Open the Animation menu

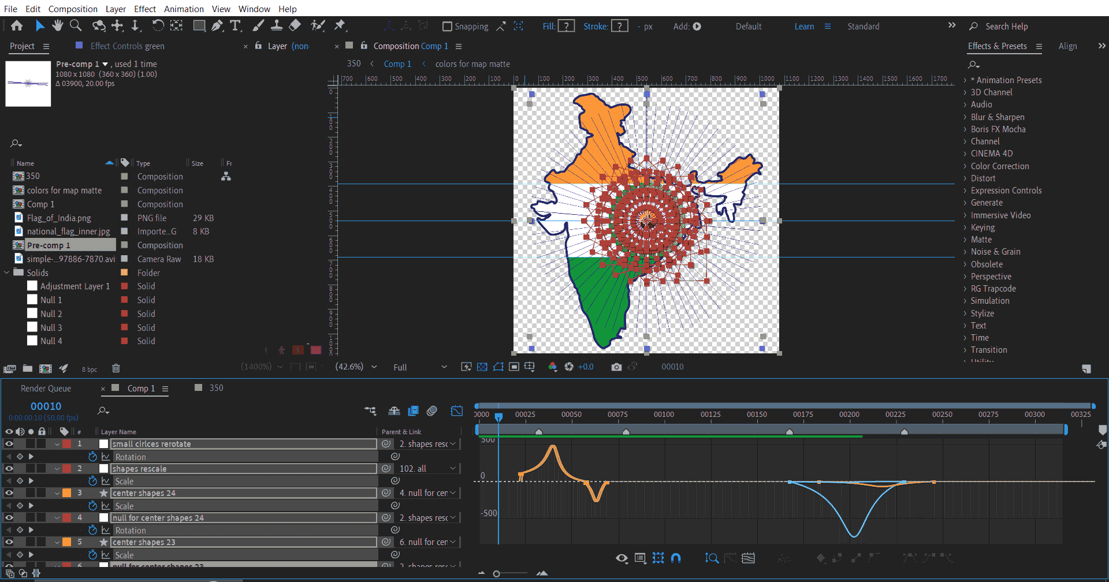point(184,9)
